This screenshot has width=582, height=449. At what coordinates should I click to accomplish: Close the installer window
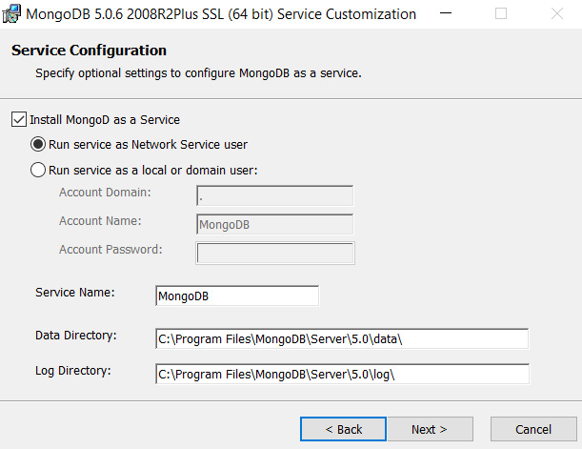557,13
